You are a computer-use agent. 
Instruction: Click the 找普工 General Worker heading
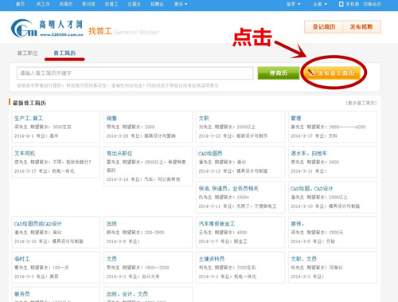click(x=124, y=31)
